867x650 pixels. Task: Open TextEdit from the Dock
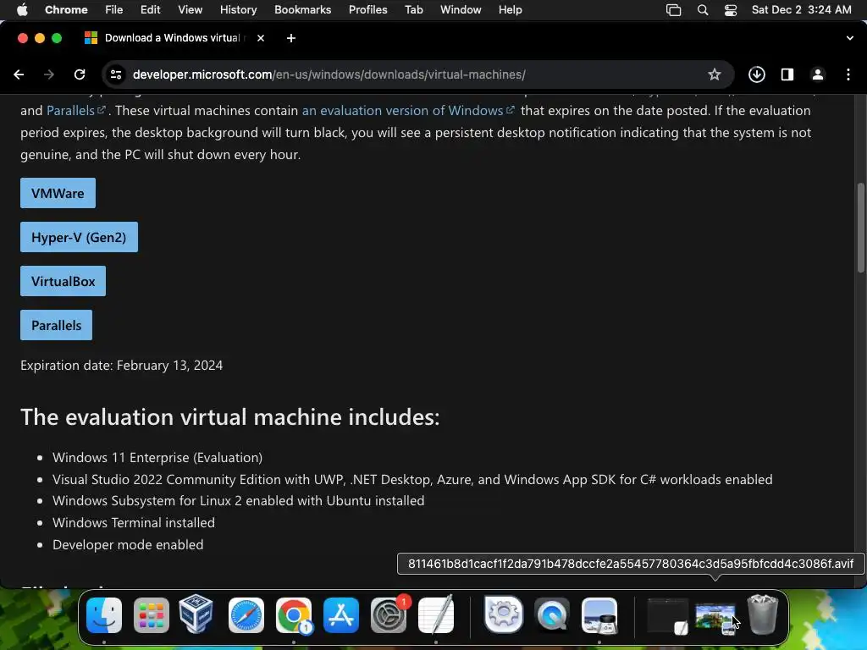point(436,615)
